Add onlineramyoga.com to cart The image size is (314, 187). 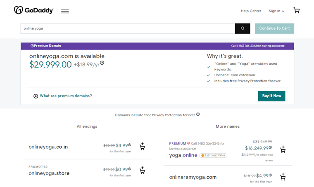(283, 177)
